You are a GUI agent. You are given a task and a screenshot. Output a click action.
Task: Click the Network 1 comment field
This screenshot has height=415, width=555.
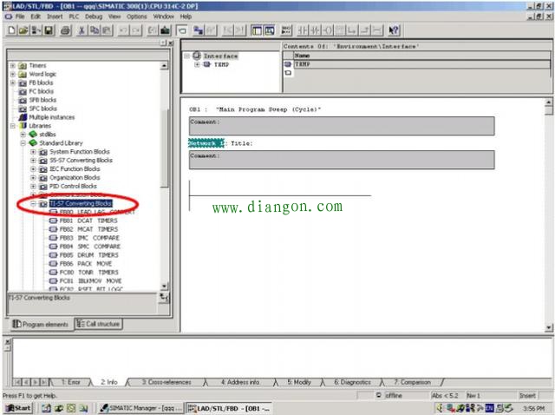(342, 160)
